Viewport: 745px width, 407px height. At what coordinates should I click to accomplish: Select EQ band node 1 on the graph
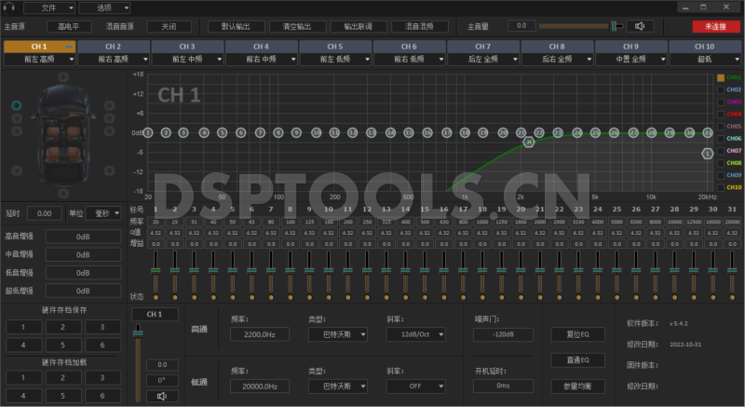(x=147, y=132)
